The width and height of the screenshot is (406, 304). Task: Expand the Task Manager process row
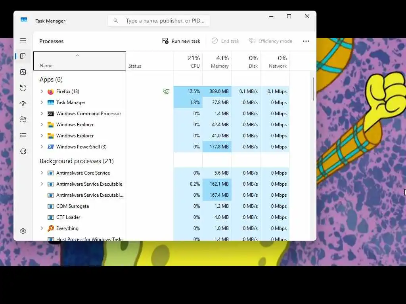pos(42,103)
